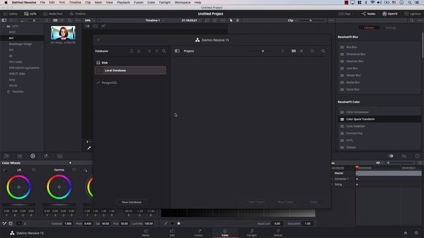Go to the Media page
424x238 pixels.
(x=146, y=233)
